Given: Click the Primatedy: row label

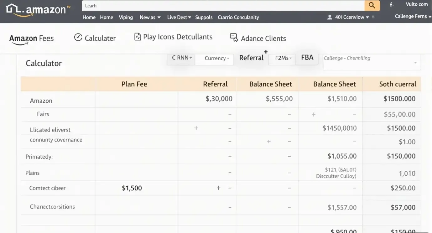Looking at the screenshot, I should pyautogui.click(x=39, y=157).
